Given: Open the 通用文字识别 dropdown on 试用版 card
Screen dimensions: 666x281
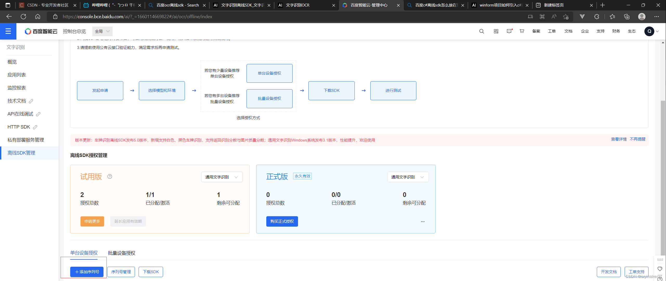Looking at the screenshot, I should pos(222,177).
